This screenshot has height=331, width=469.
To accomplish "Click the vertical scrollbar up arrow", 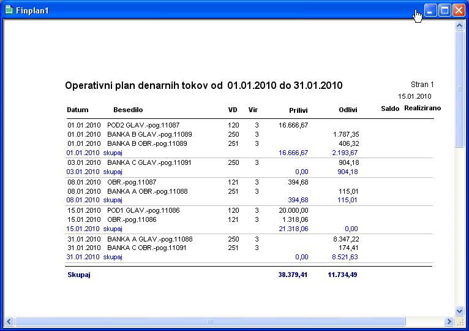I will (x=460, y=26).
